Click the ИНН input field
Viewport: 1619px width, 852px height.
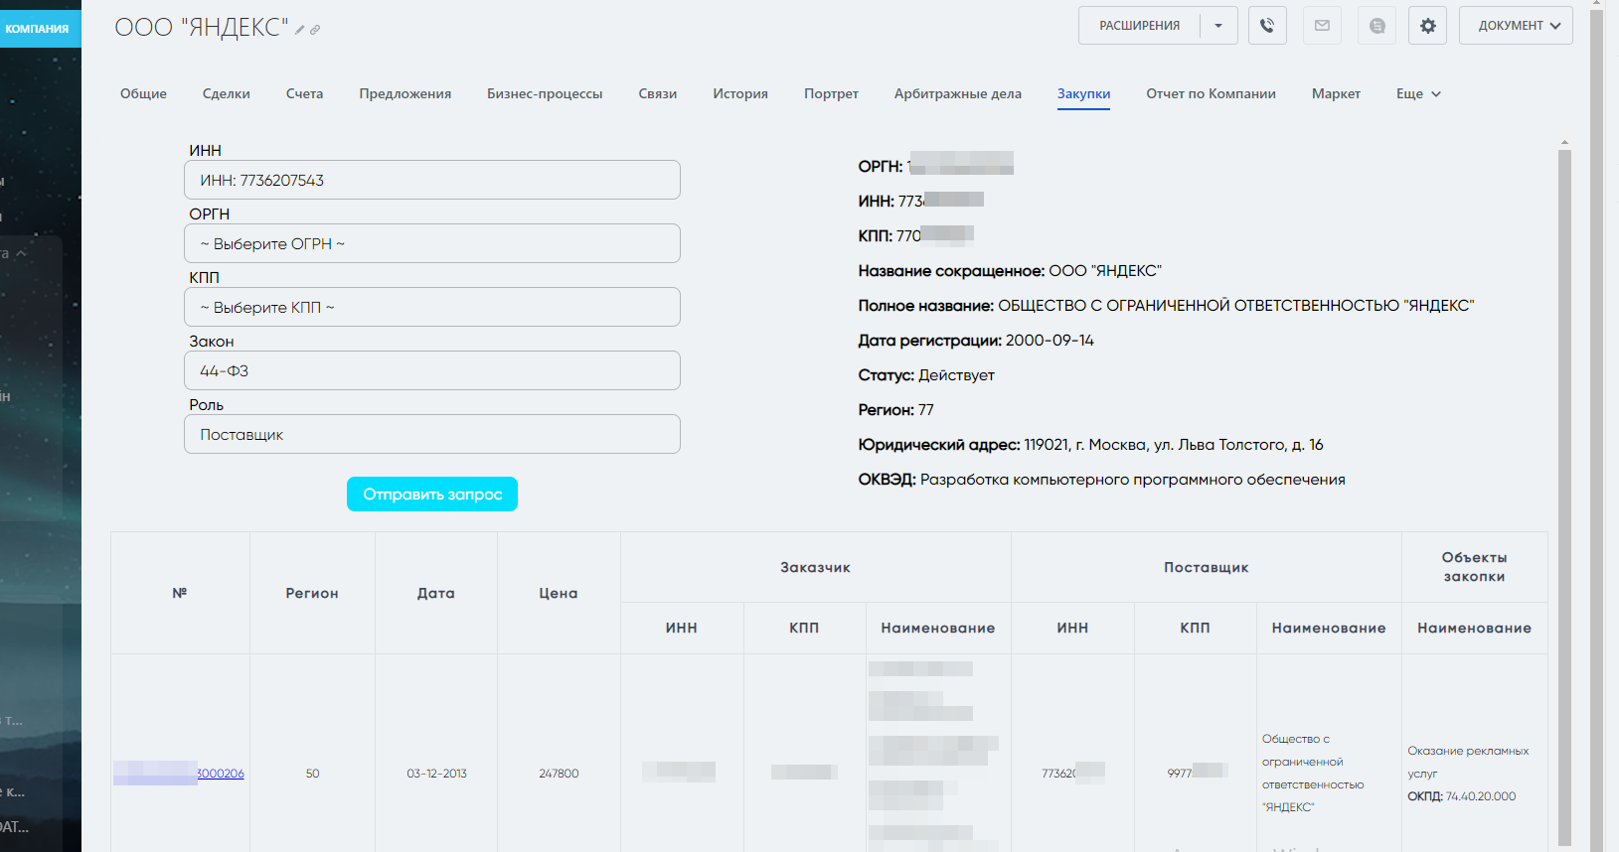pos(431,180)
